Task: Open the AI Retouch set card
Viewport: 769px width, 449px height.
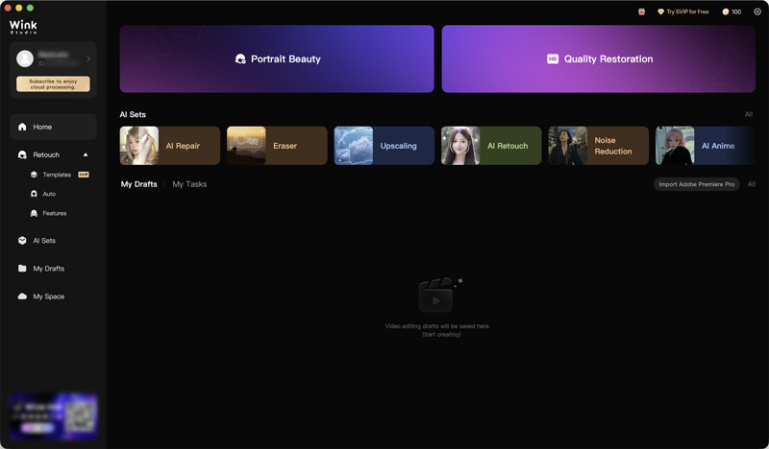Action: point(491,146)
